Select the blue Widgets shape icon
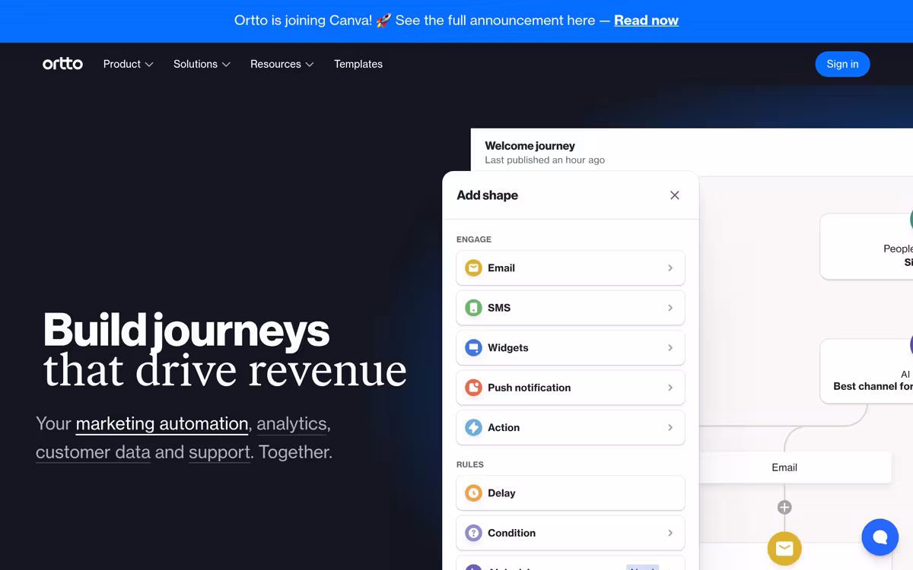Screen dimensions: 913x570 point(473,348)
